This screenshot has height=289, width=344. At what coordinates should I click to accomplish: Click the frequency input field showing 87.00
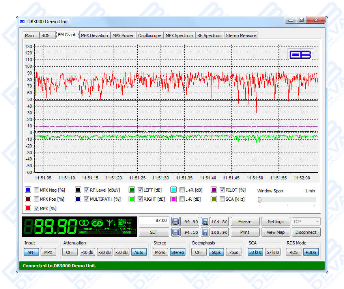tap(154, 221)
